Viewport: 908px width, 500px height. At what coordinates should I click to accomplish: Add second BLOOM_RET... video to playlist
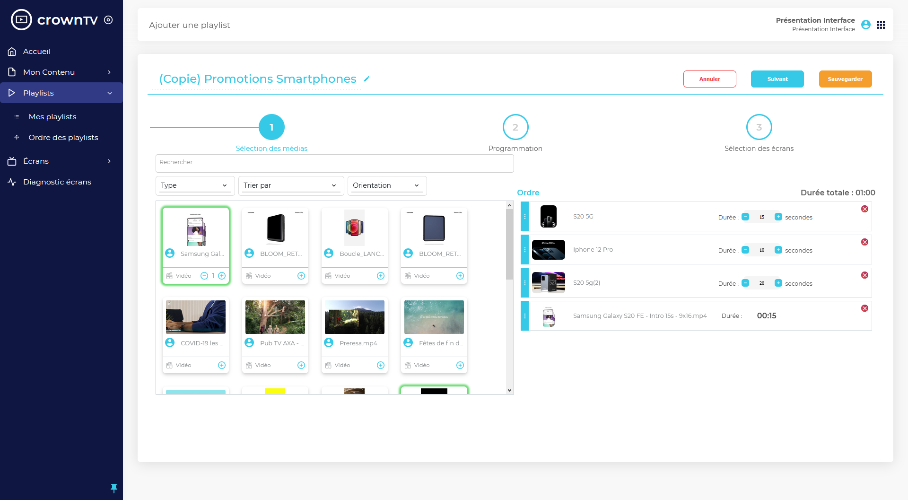(460, 276)
